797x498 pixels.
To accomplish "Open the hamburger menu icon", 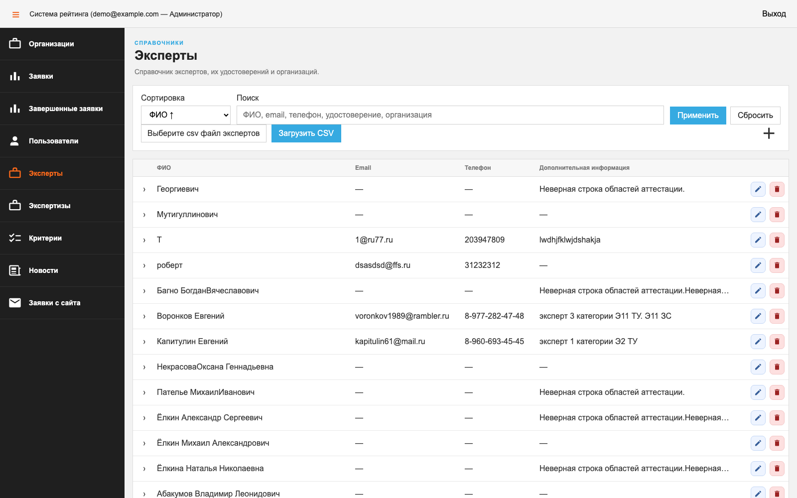I will pyautogui.click(x=16, y=14).
